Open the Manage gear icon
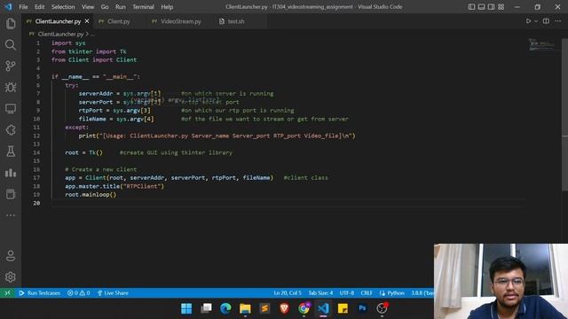Image resolution: width=568 pixels, height=319 pixels. [x=11, y=277]
